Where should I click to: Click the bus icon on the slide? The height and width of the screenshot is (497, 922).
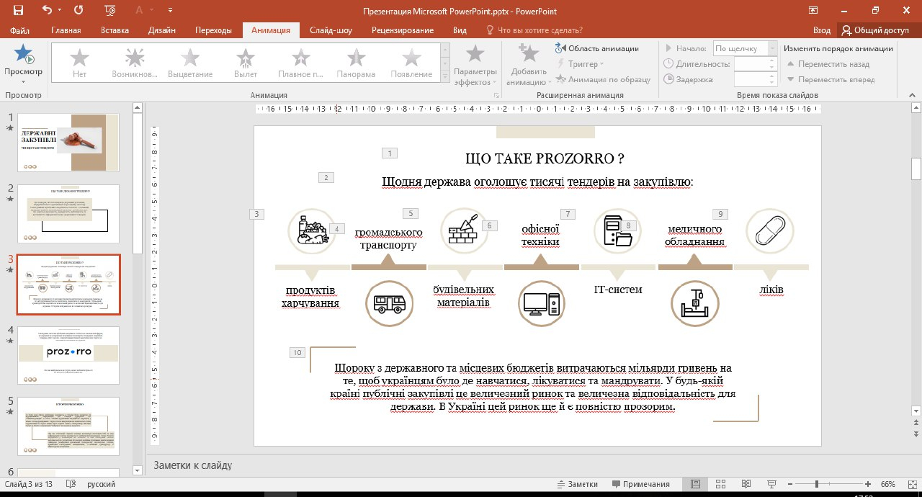click(389, 303)
